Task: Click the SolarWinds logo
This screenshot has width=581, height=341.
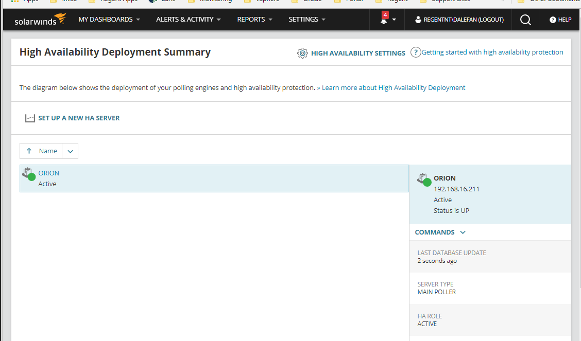Action: tap(40, 19)
